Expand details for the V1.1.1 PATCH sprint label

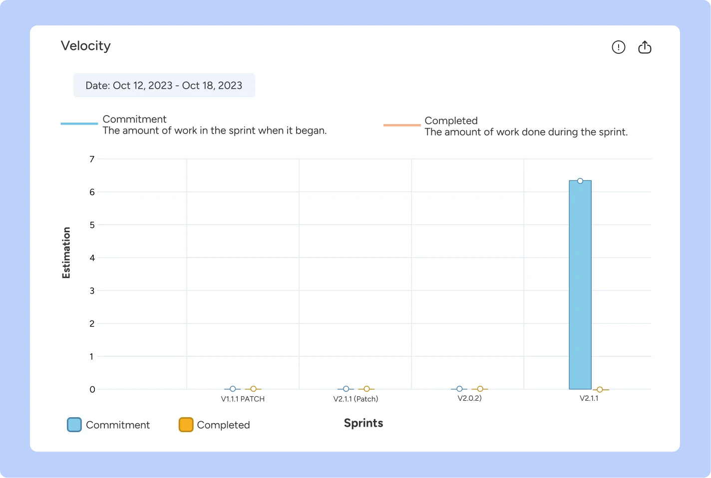point(243,399)
